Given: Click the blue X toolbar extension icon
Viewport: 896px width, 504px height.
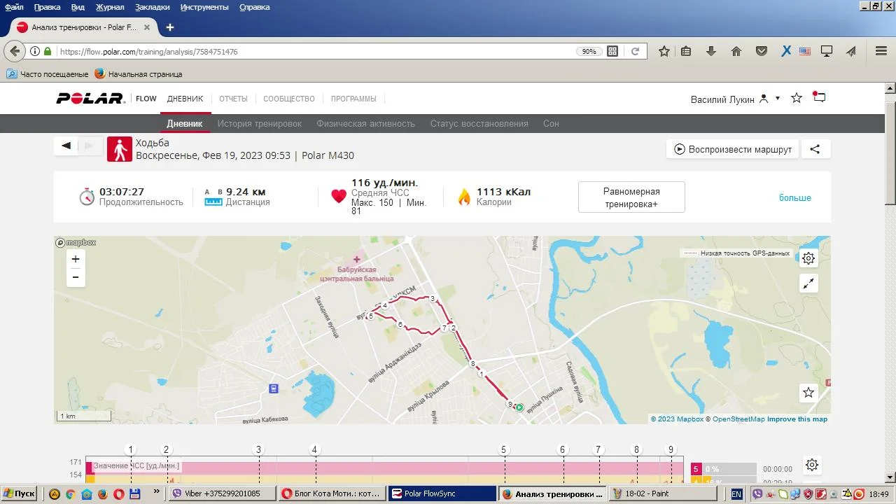Looking at the screenshot, I should 786,51.
